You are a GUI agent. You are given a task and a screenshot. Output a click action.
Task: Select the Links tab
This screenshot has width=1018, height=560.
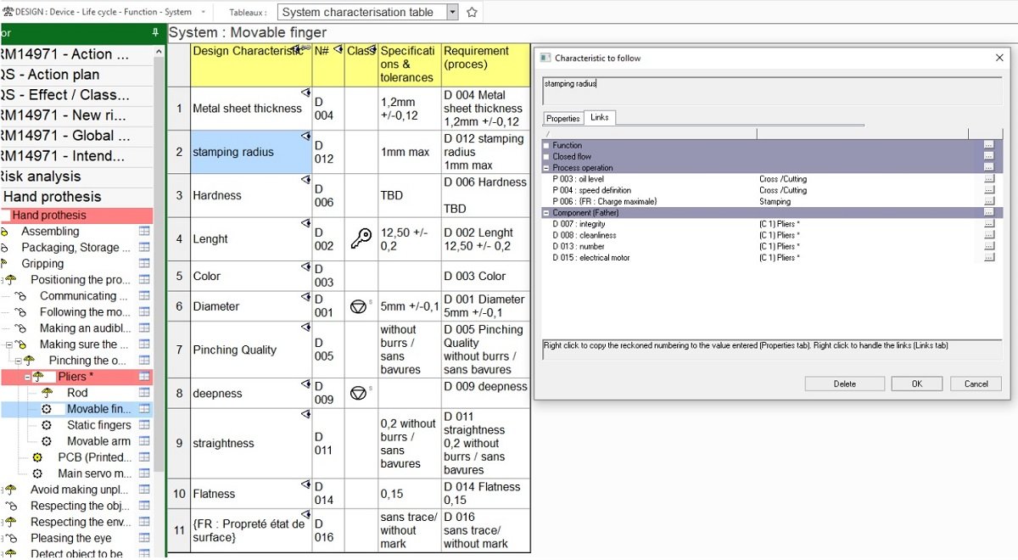(600, 118)
